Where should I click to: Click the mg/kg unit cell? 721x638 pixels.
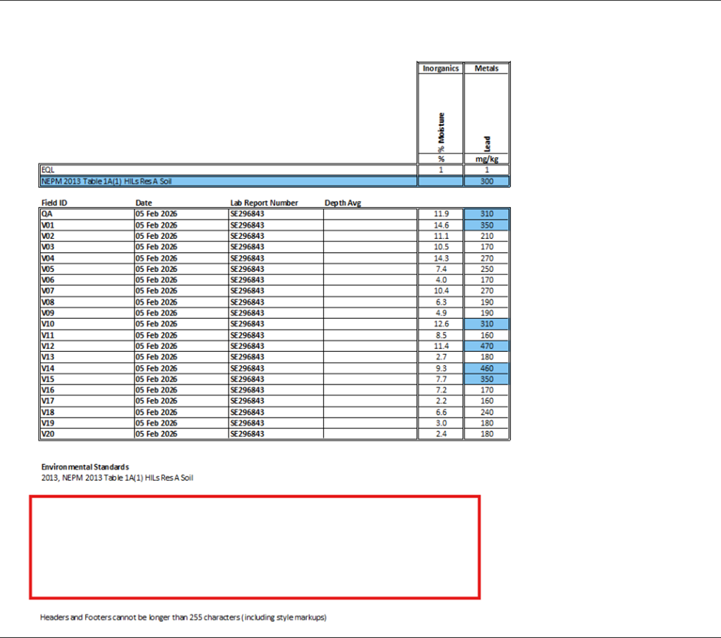click(x=487, y=159)
